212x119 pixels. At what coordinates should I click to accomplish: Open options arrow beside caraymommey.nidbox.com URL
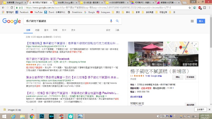click(73, 81)
